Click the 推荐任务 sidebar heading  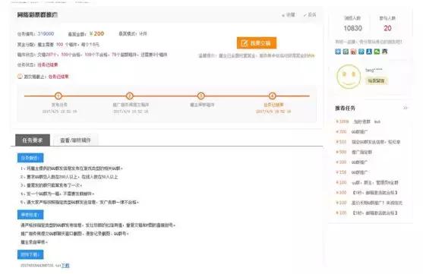[345, 108]
